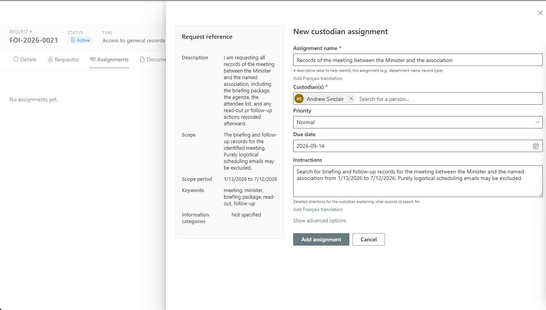Remove Andrew Sinclair from custodians

point(351,99)
